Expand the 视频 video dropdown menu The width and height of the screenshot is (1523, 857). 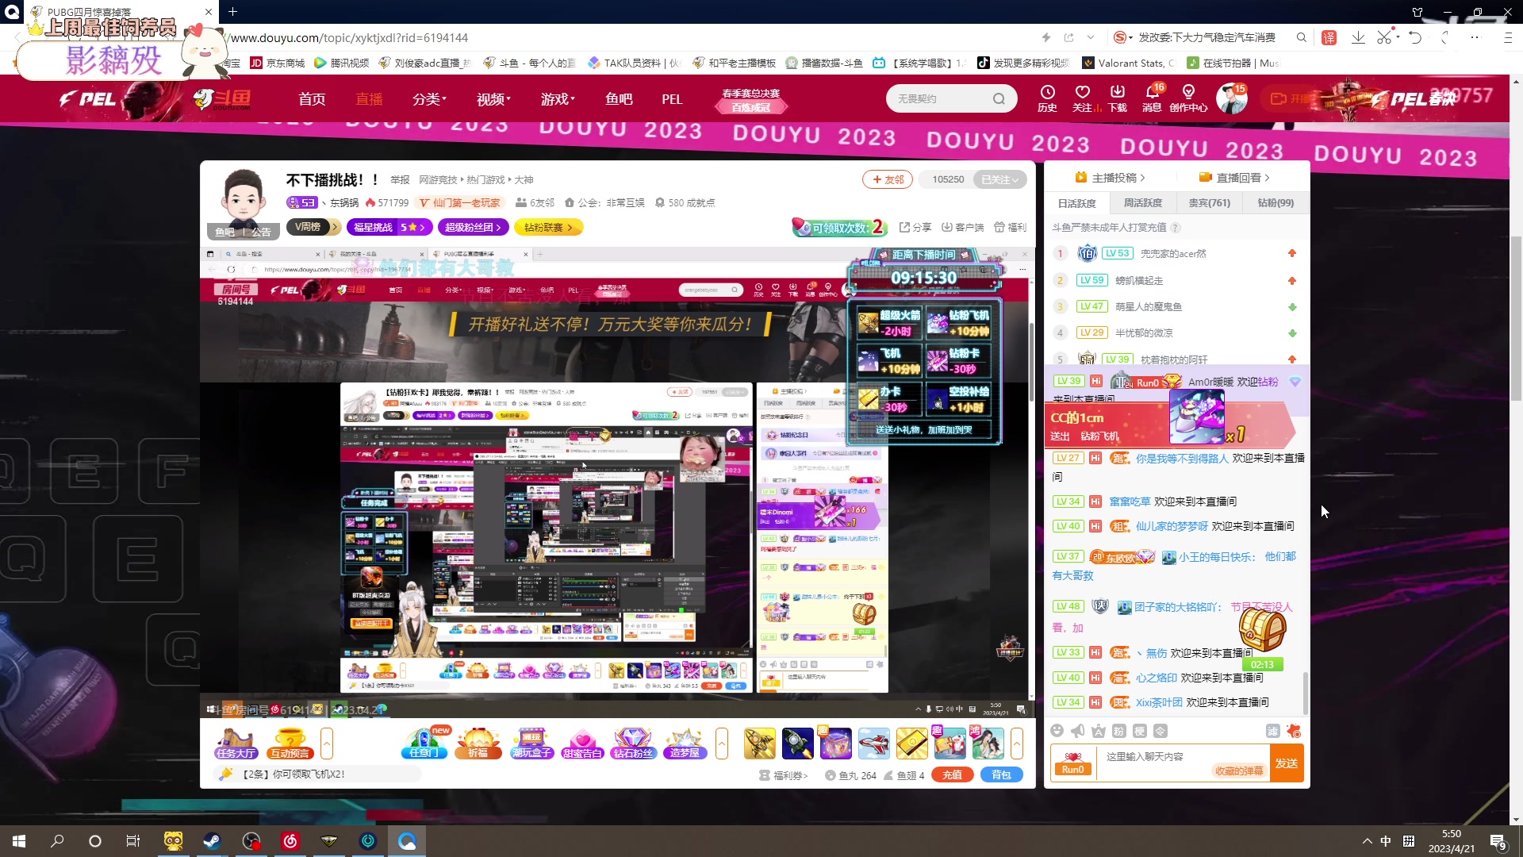[x=493, y=99]
